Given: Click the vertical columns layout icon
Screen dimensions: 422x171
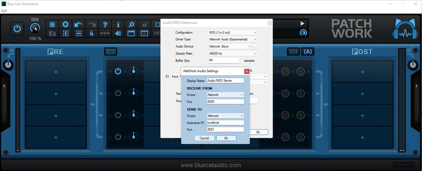Looking at the screenshot, I should point(65,33).
